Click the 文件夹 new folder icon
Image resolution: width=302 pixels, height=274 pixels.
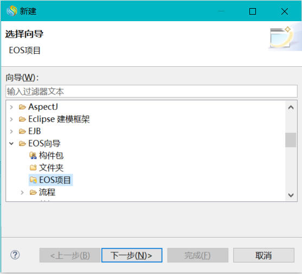tap(33, 168)
